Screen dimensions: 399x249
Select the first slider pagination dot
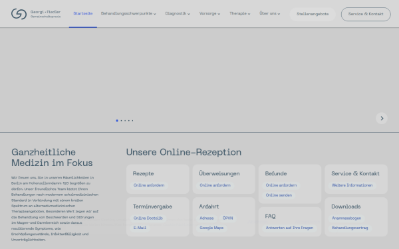point(117,120)
